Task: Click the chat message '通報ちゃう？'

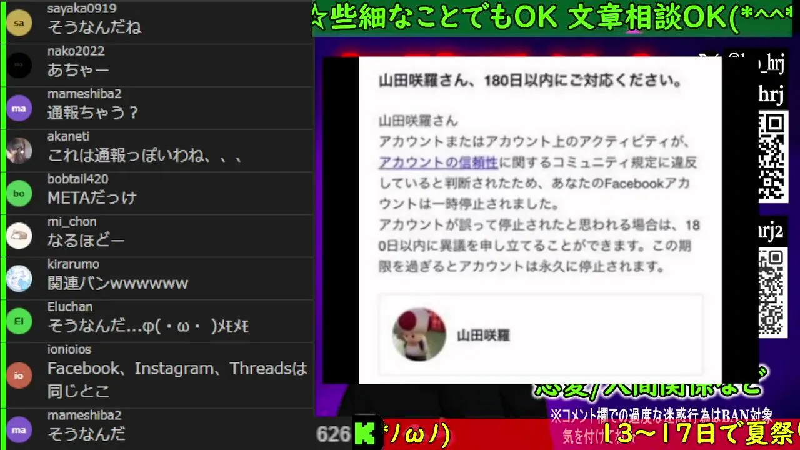Action: (x=93, y=112)
